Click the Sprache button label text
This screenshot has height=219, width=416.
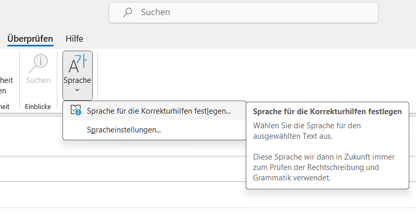77,80
